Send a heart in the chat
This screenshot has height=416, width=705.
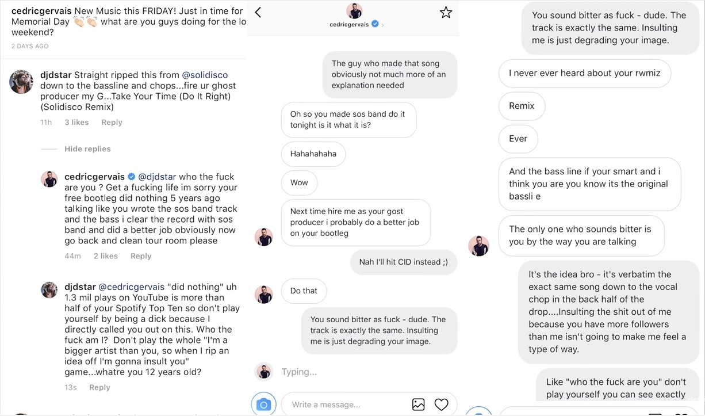pos(441,404)
